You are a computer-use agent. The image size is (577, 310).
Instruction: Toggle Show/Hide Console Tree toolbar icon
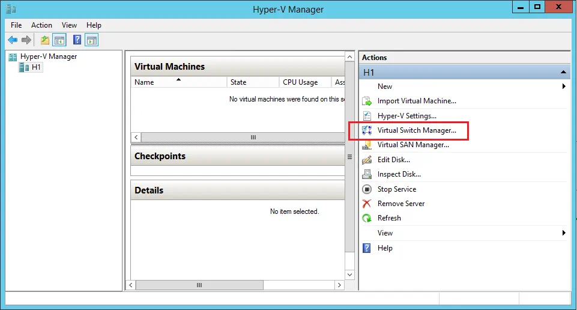(x=59, y=40)
